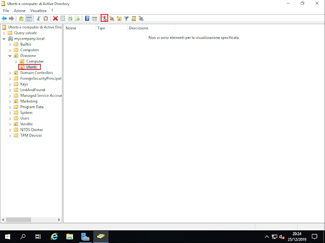This screenshot has width=325, height=243.
Task: Open the Windows Start menu
Action: pos(8,236)
